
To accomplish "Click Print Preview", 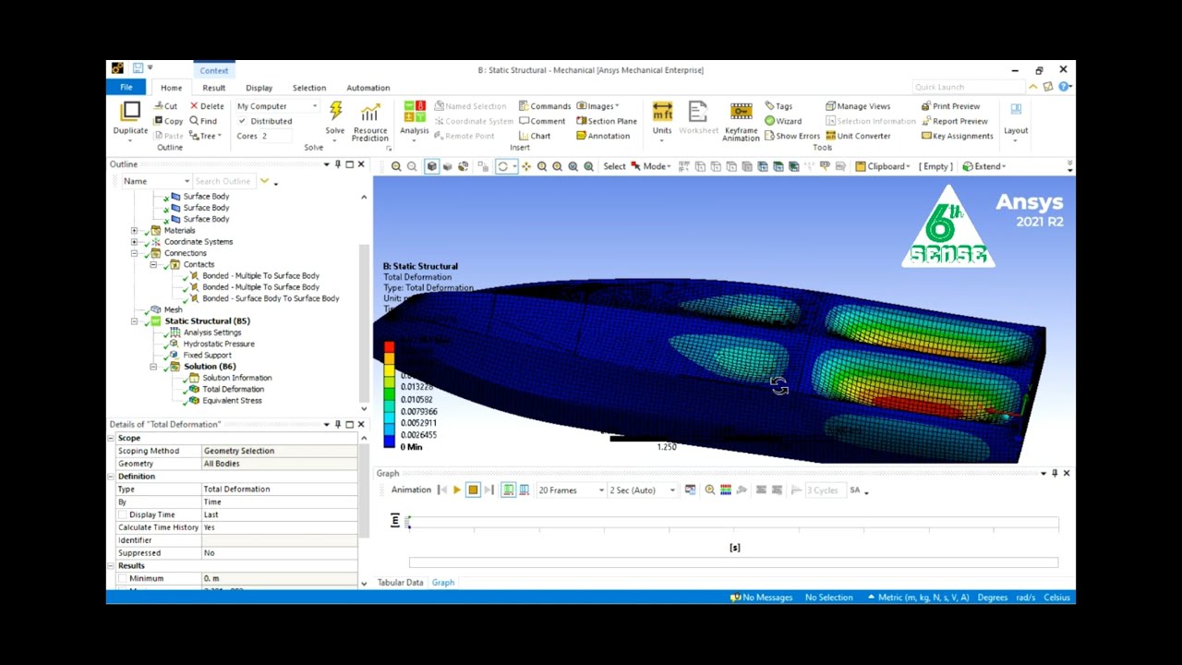I will pyautogui.click(x=950, y=106).
